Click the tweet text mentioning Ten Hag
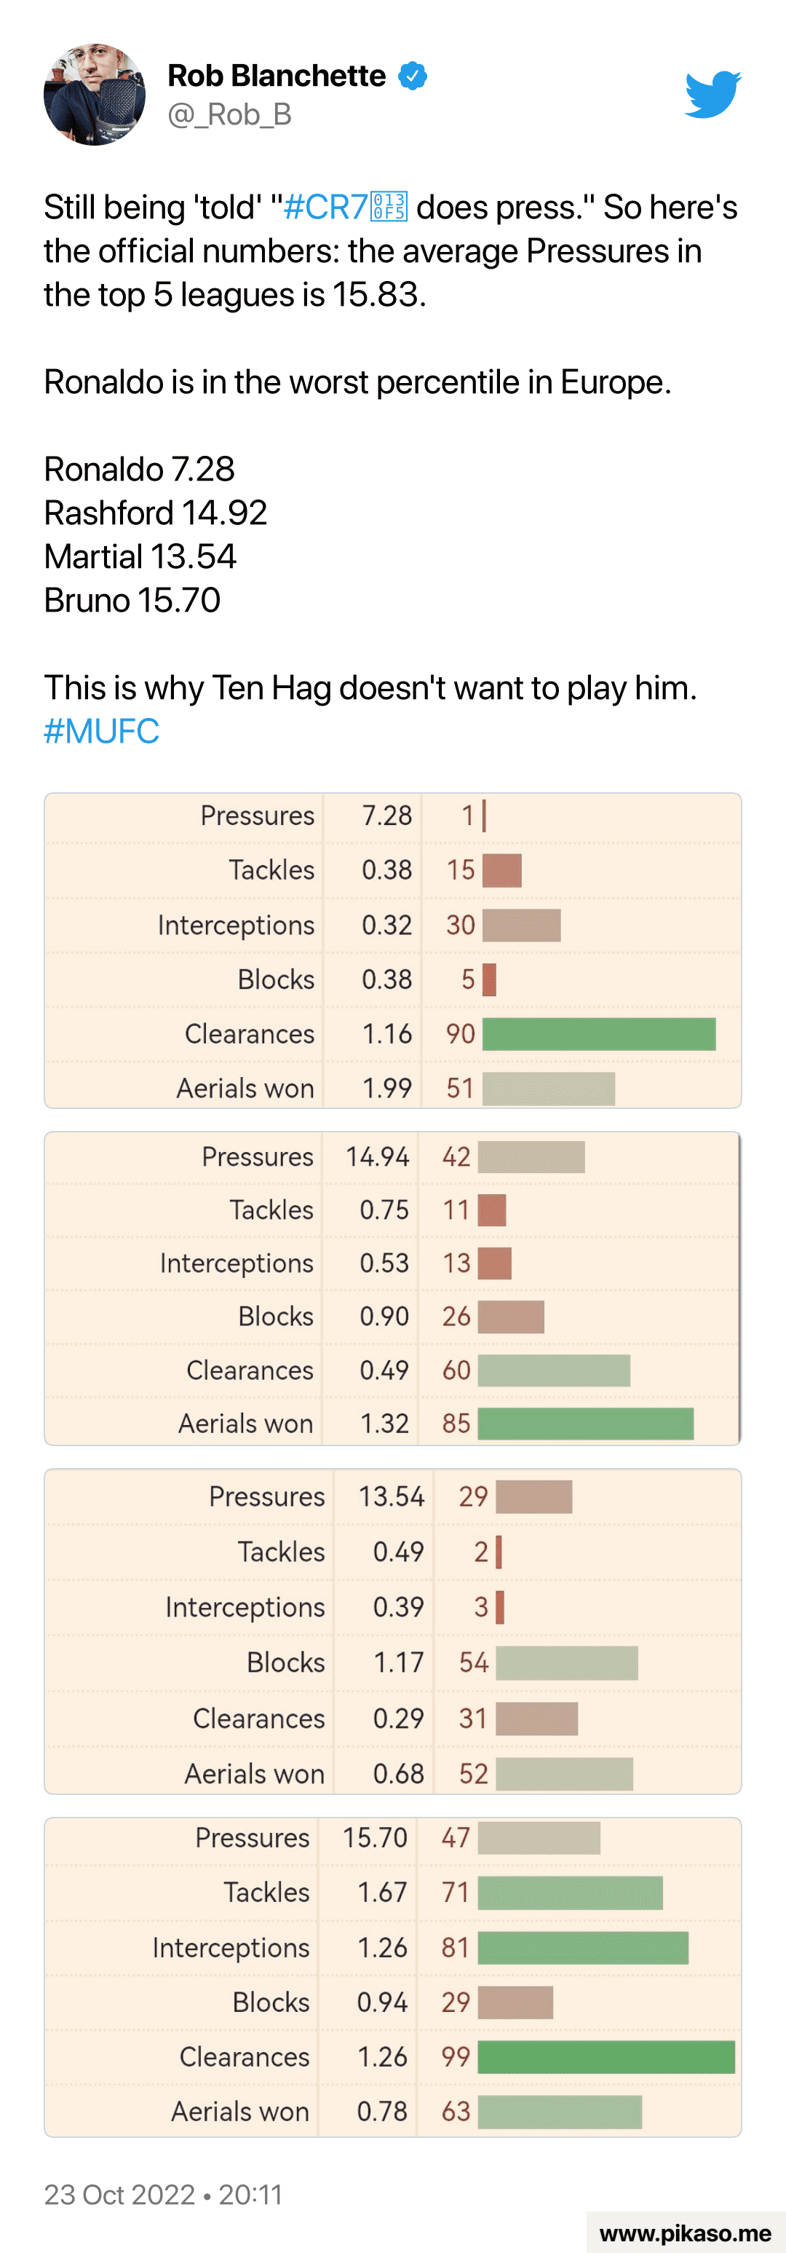This screenshot has height=2253, width=786. pyautogui.click(x=370, y=687)
